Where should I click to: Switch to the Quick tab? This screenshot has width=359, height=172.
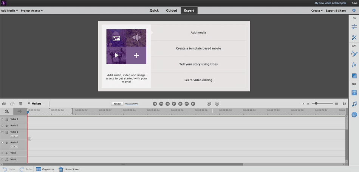point(154,11)
